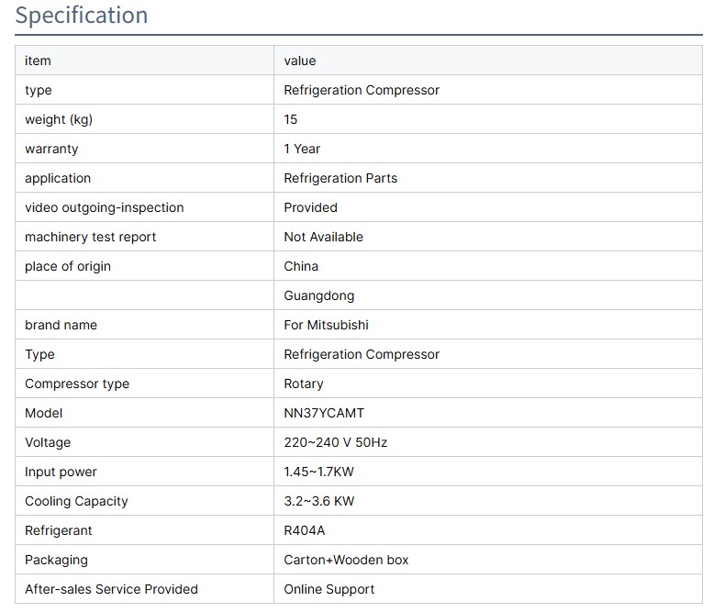
Task: Click the 'Not Available' test report value
Action: [x=323, y=237]
